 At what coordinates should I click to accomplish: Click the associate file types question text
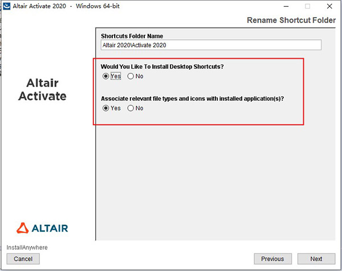pos(192,98)
